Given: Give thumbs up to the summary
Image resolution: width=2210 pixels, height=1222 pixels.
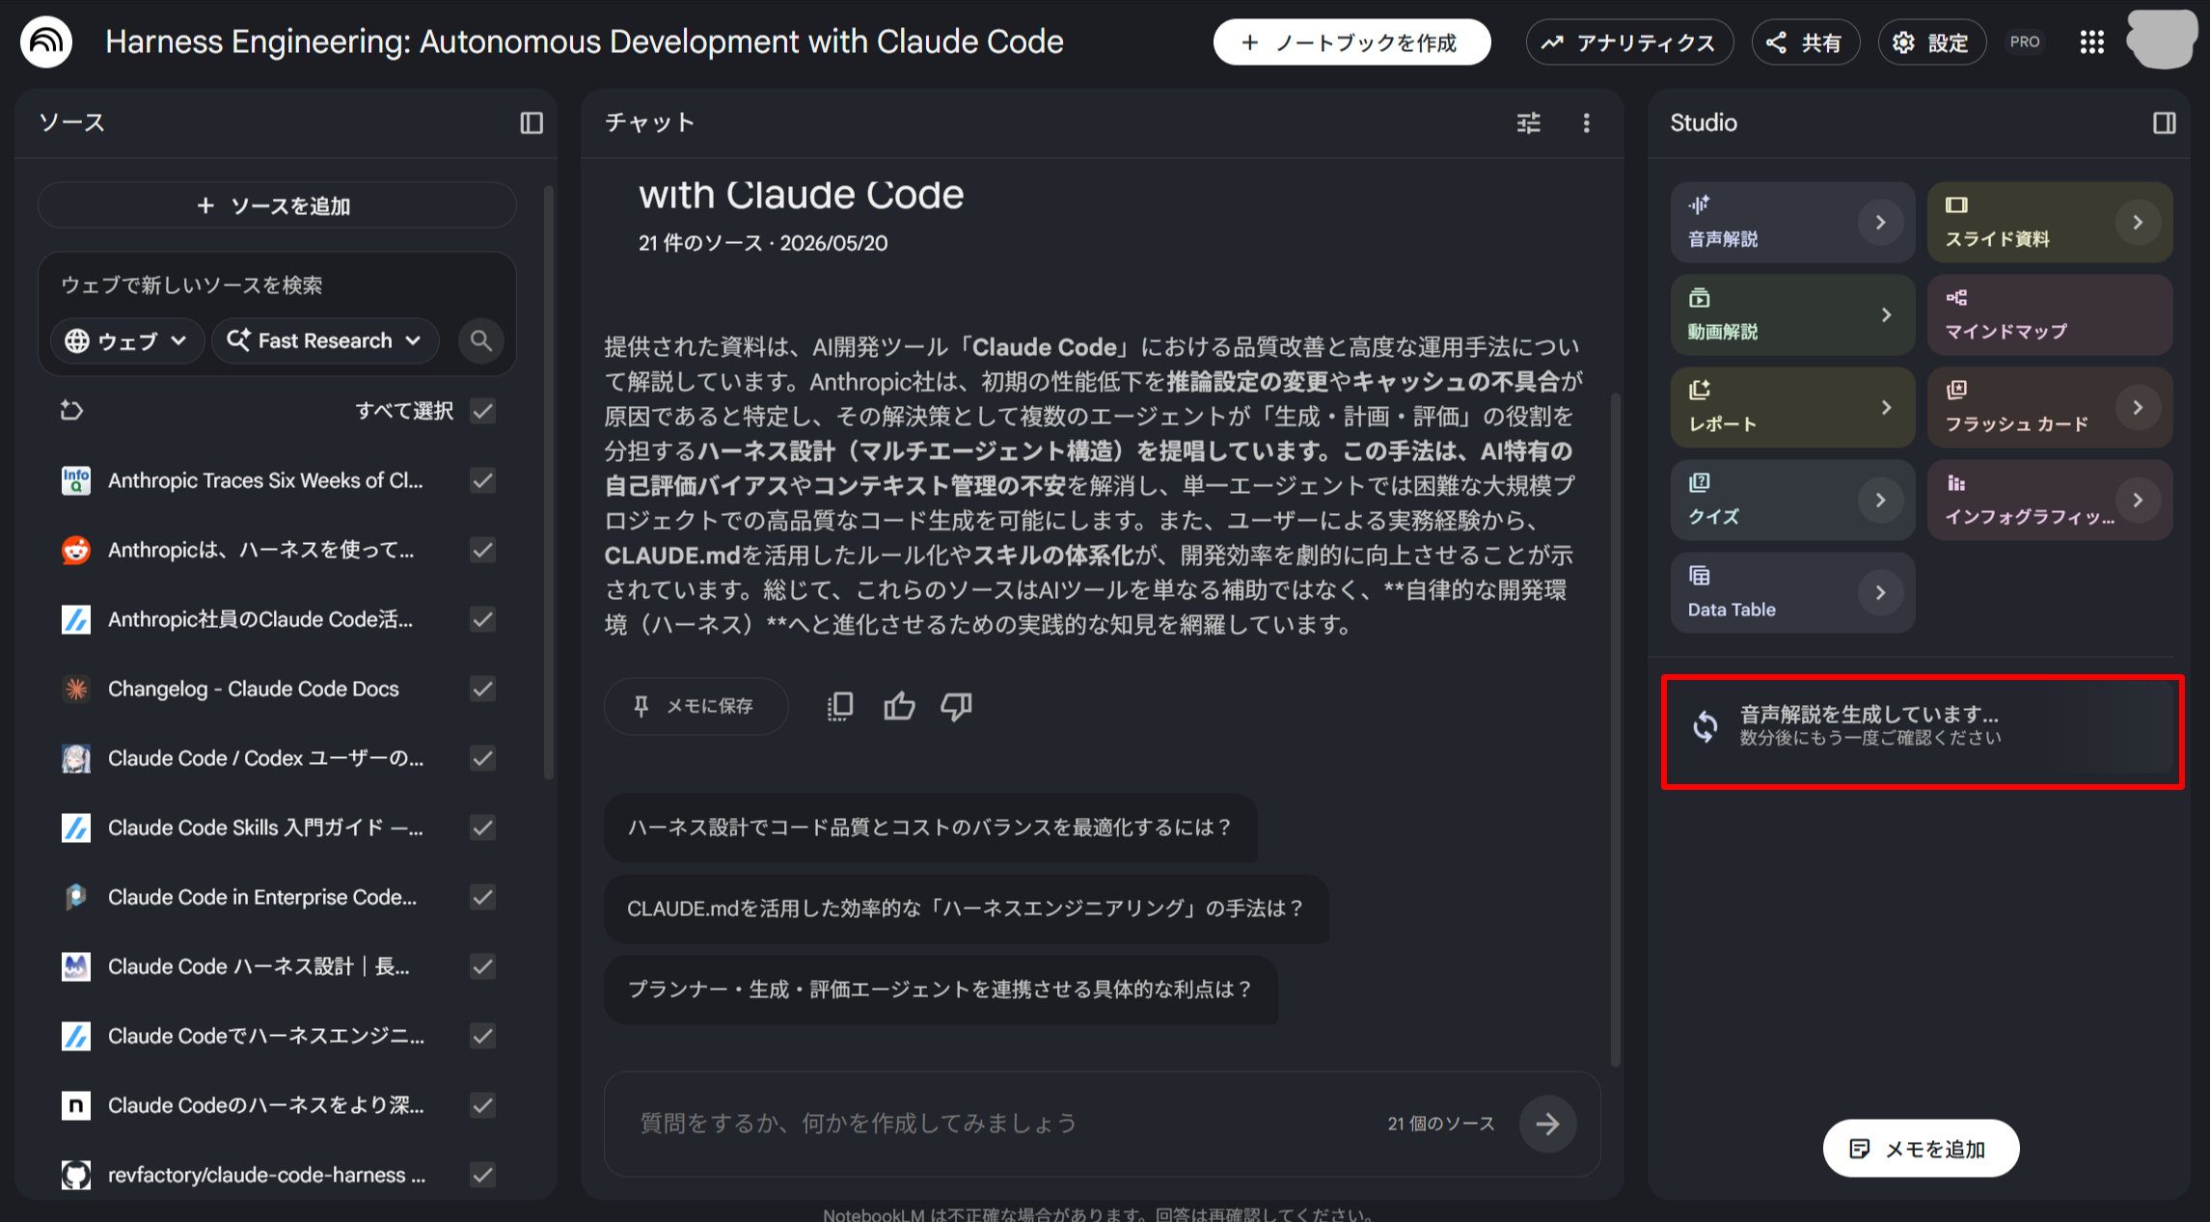Looking at the screenshot, I should coord(899,706).
